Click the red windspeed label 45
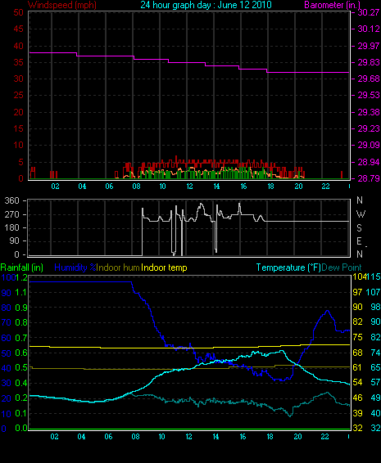 click(19, 29)
